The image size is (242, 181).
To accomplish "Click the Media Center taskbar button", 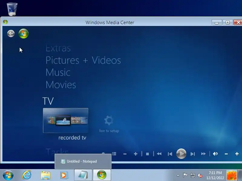I will (x=102, y=175).
